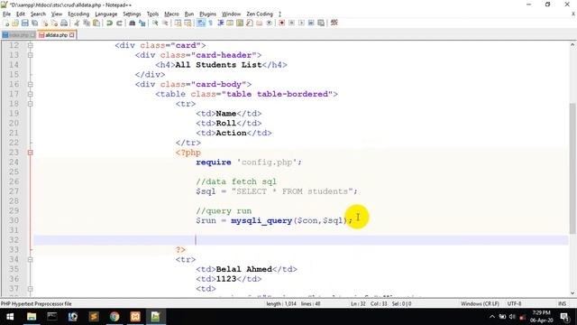Collapse the td fold on line 37
This screenshot has width=577, height=325.
click(30, 289)
